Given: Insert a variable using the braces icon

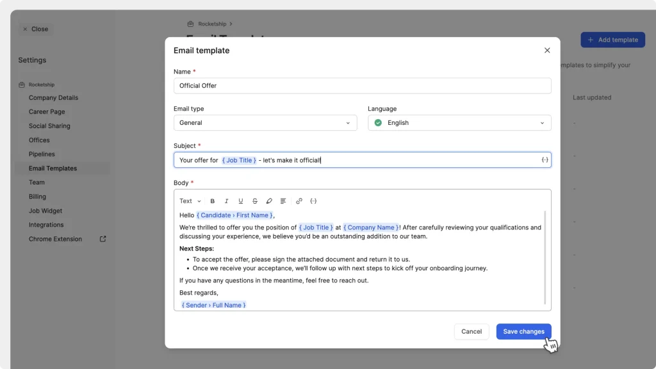Looking at the screenshot, I should [313, 201].
